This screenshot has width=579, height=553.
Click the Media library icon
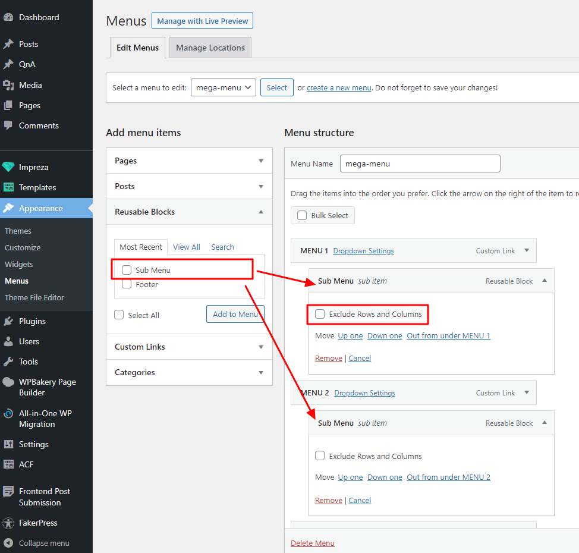(8, 85)
